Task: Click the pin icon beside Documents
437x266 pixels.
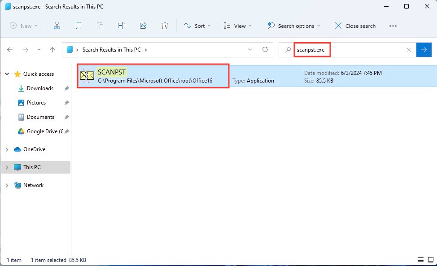Action: pos(66,117)
